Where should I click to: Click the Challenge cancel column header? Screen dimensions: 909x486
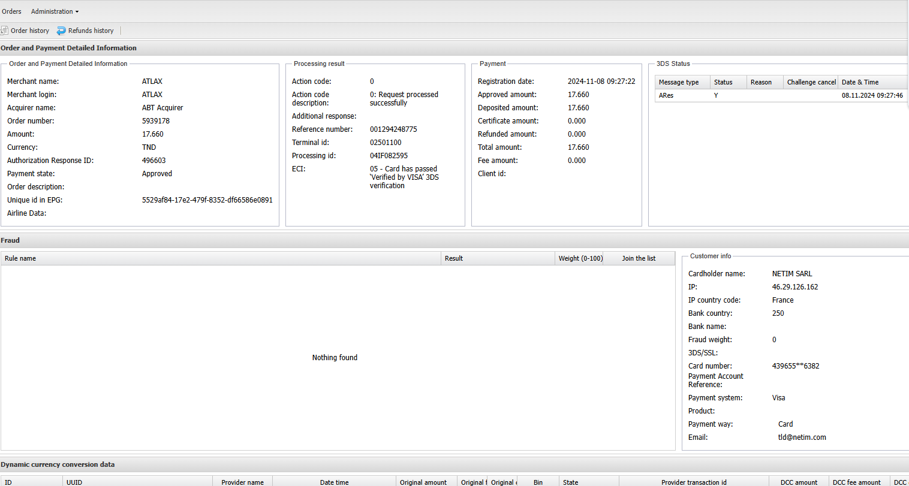pos(811,82)
